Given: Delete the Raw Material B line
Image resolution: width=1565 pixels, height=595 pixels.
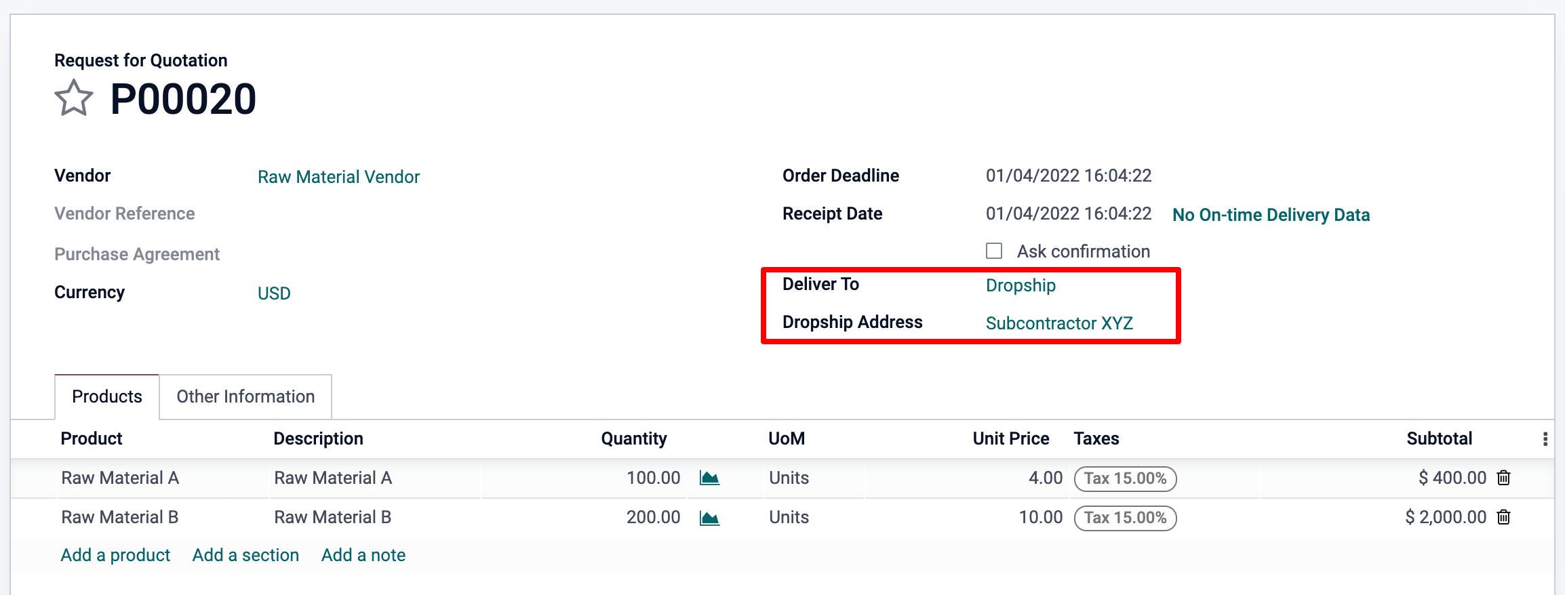Looking at the screenshot, I should point(1503,518).
